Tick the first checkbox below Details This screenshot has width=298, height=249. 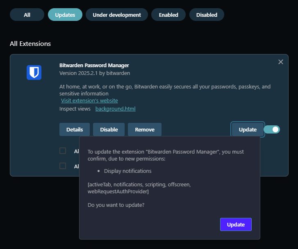pos(63,151)
